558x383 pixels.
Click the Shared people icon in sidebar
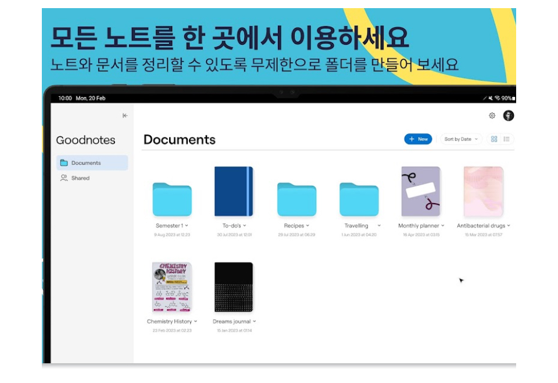click(x=64, y=178)
